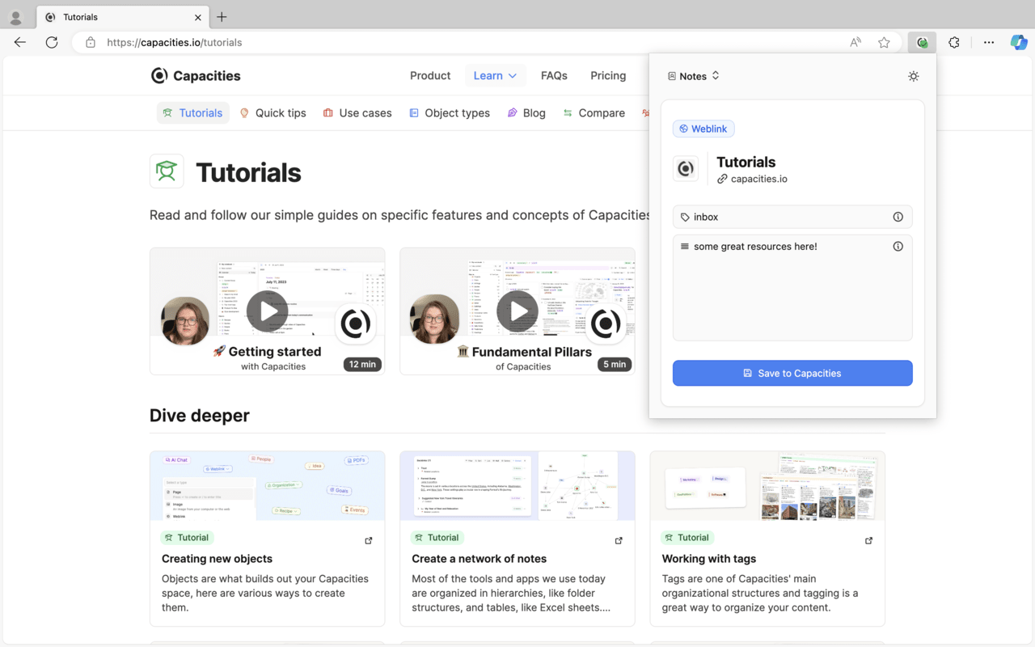This screenshot has height=647, width=1035.
Task: Click the Save to Capacities button
Action: coord(792,373)
